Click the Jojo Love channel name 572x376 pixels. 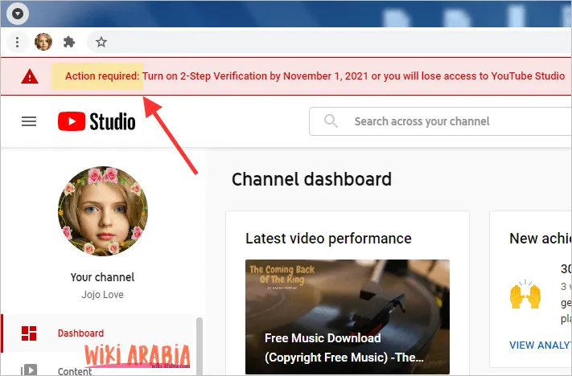(102, 294)
